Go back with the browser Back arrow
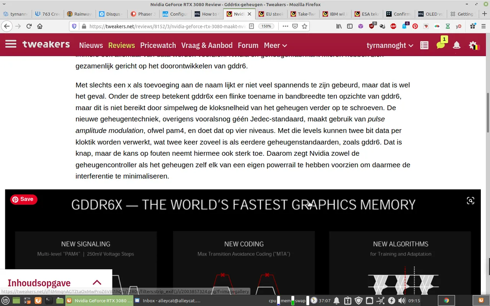 (7, 26)
